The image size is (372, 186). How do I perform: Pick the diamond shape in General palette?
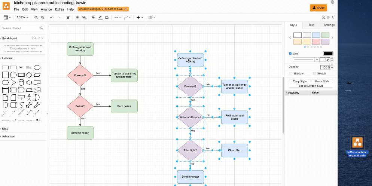(29, 74)
